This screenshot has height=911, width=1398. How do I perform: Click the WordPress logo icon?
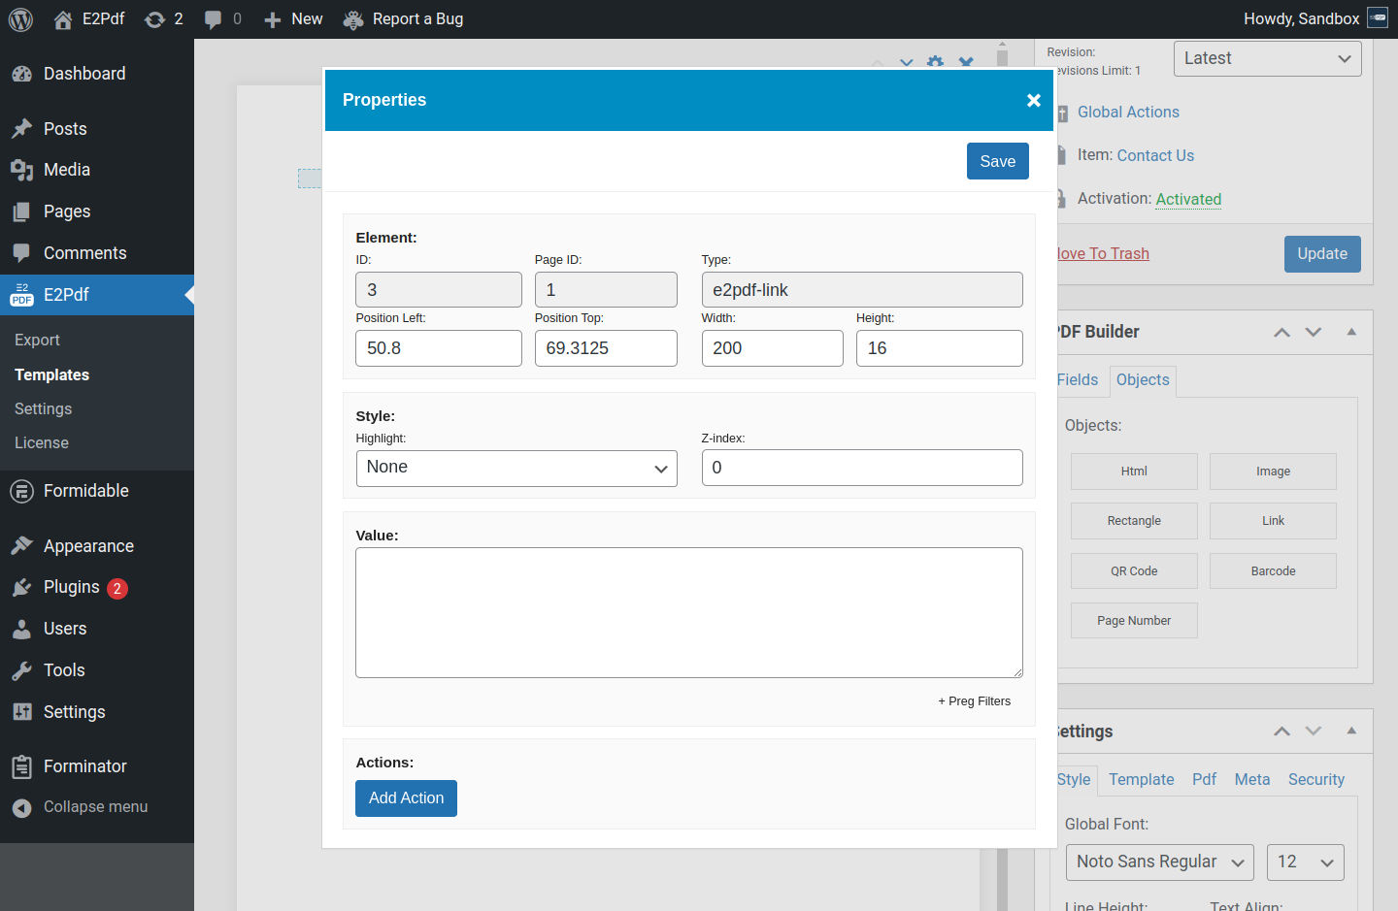20,19
